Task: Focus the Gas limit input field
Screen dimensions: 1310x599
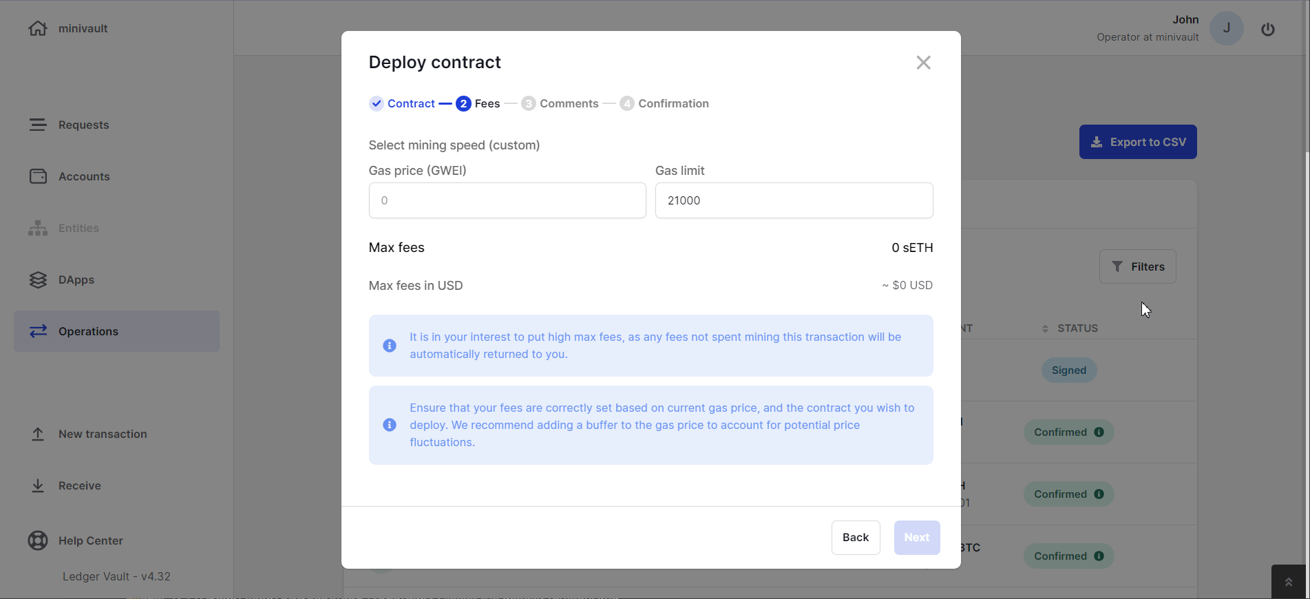Action: point(794,200)
